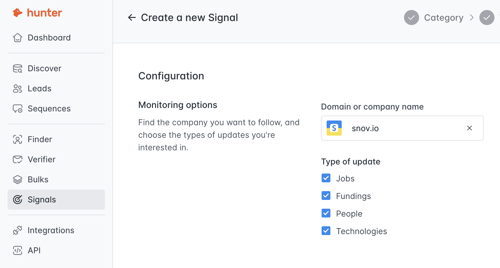Jump to the Category step
500x268 pixels.
click(443, 18)
